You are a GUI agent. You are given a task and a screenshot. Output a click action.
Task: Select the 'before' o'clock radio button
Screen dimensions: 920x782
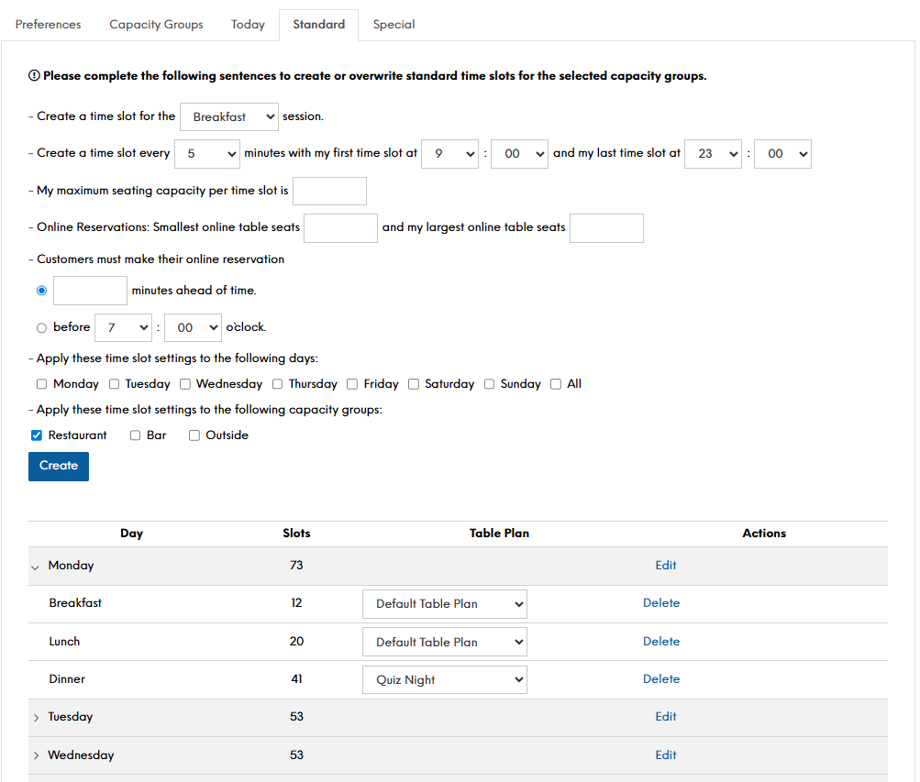pos(41,327)
